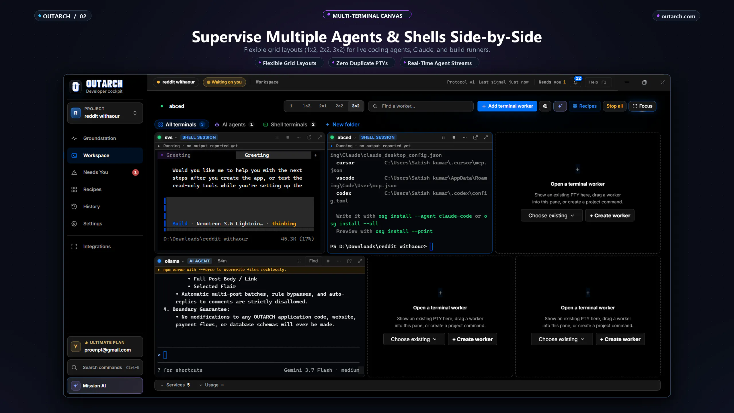
Task: Open the ollama agent name dropdown
Action: click(174, 261)
